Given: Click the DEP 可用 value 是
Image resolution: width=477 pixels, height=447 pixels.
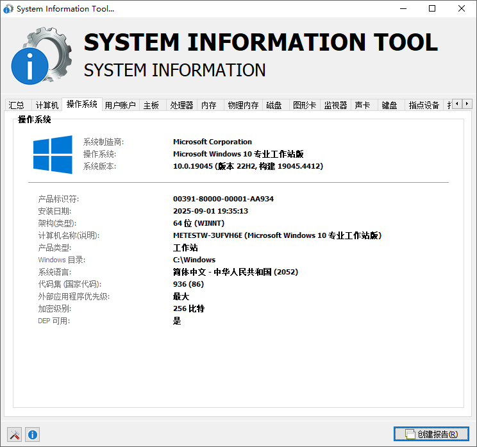Looking at the screenshot, I should (x=177, y=321).
